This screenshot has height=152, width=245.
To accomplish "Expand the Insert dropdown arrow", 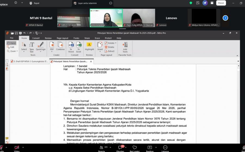I will coord(100,52).
